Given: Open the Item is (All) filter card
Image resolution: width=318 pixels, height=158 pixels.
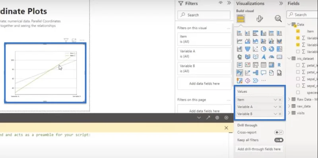Looking at the screenshot, I should coord(204,39).
